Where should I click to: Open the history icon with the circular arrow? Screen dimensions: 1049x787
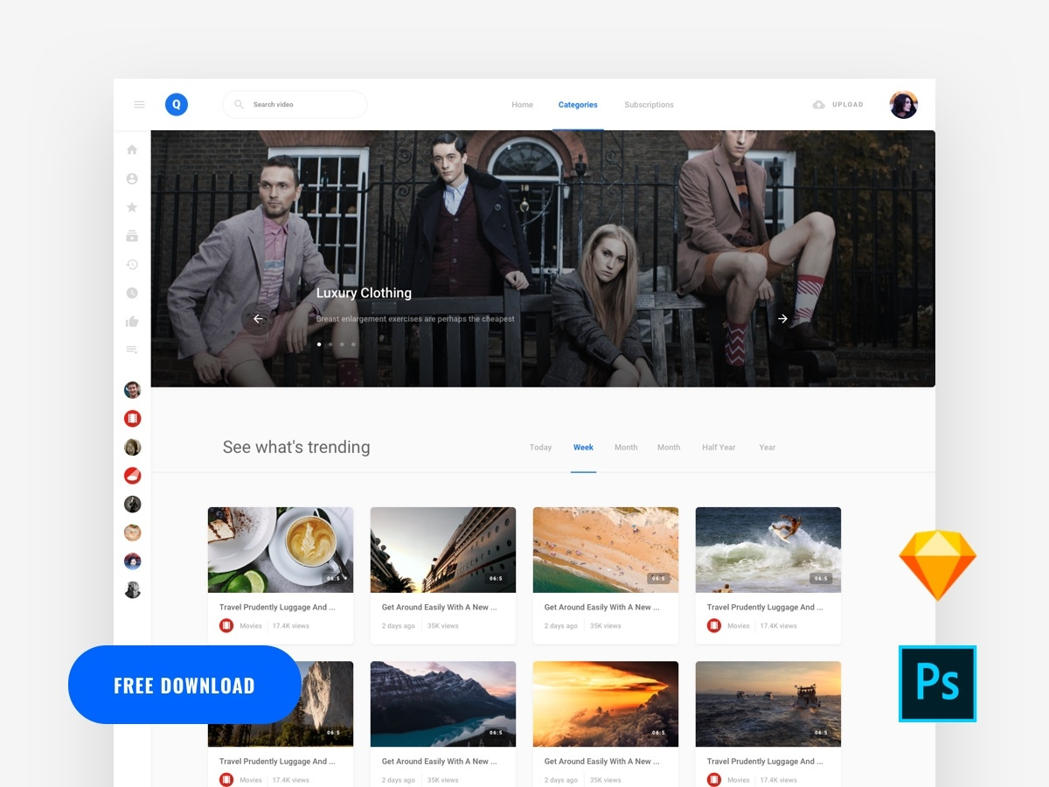click(x=132, y=264)
